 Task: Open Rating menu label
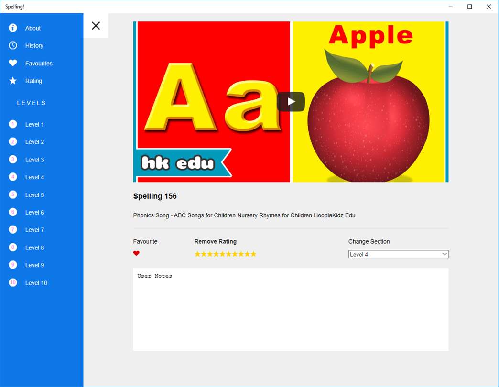33,81
